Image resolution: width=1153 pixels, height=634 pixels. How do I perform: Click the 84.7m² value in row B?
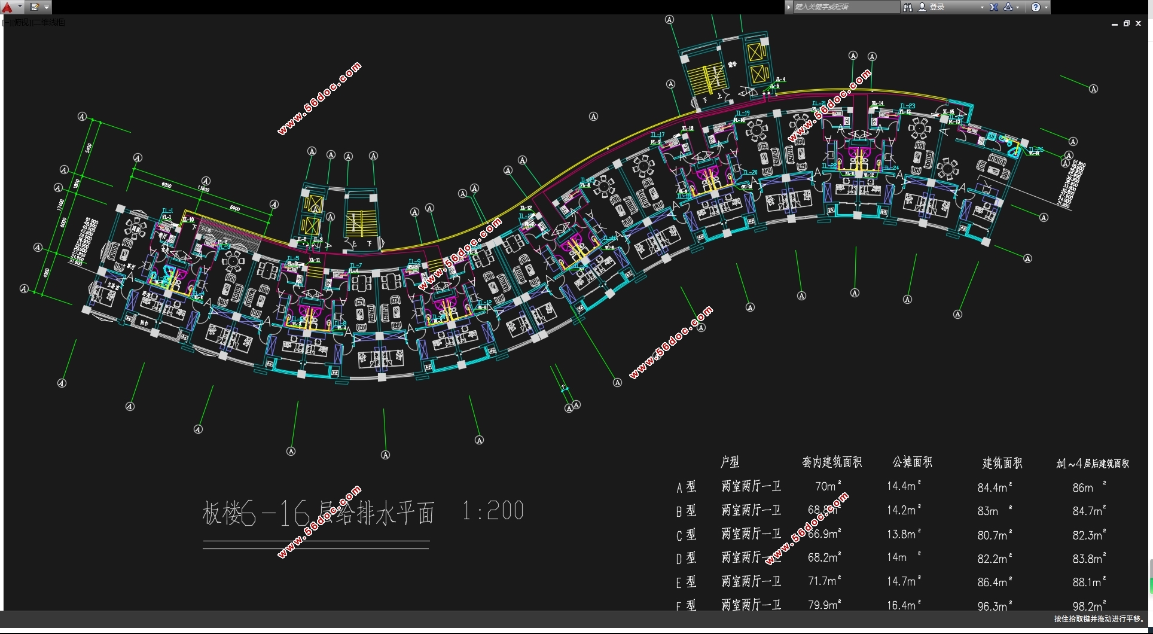point(1090,511)
